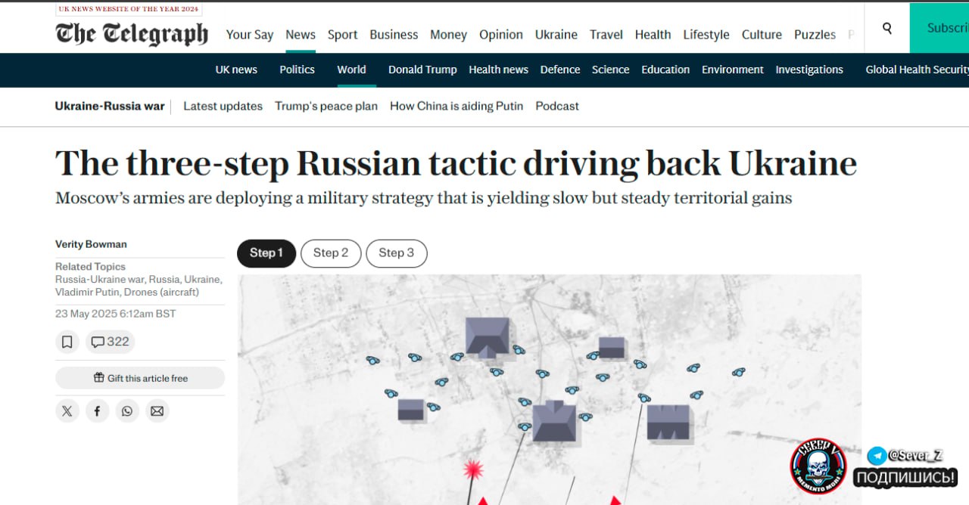Open the Business menu item
969x505 pixels.
394,35
